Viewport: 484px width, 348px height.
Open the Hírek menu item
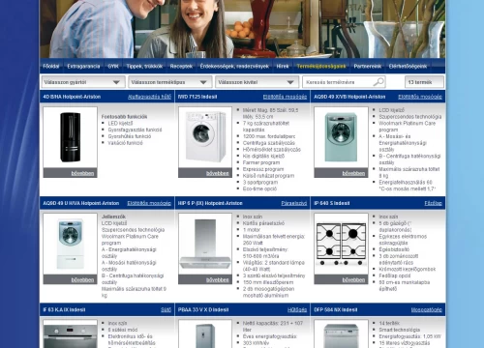tap(283, 66)
